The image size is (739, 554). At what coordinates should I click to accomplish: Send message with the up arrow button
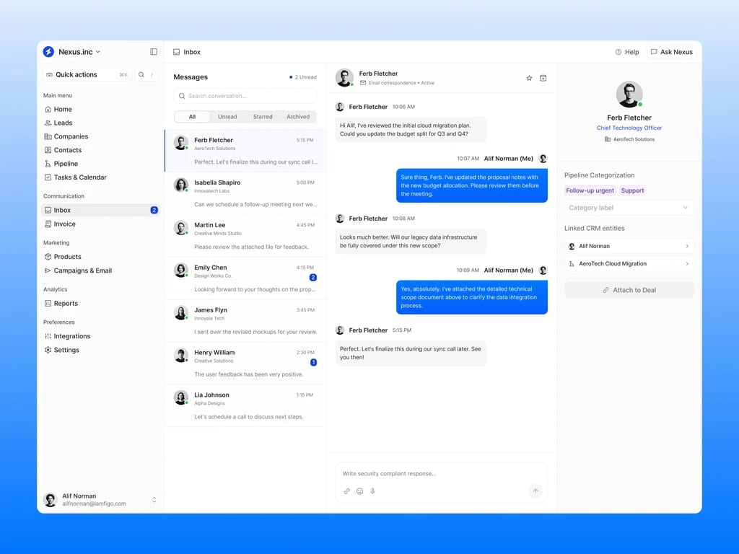point(535,491)
